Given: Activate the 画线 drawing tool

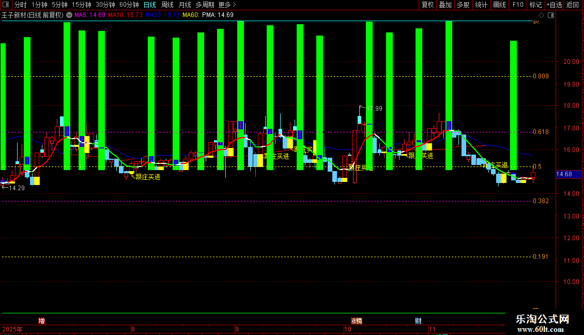Looking at the screenshot, I should coord(499,5).
